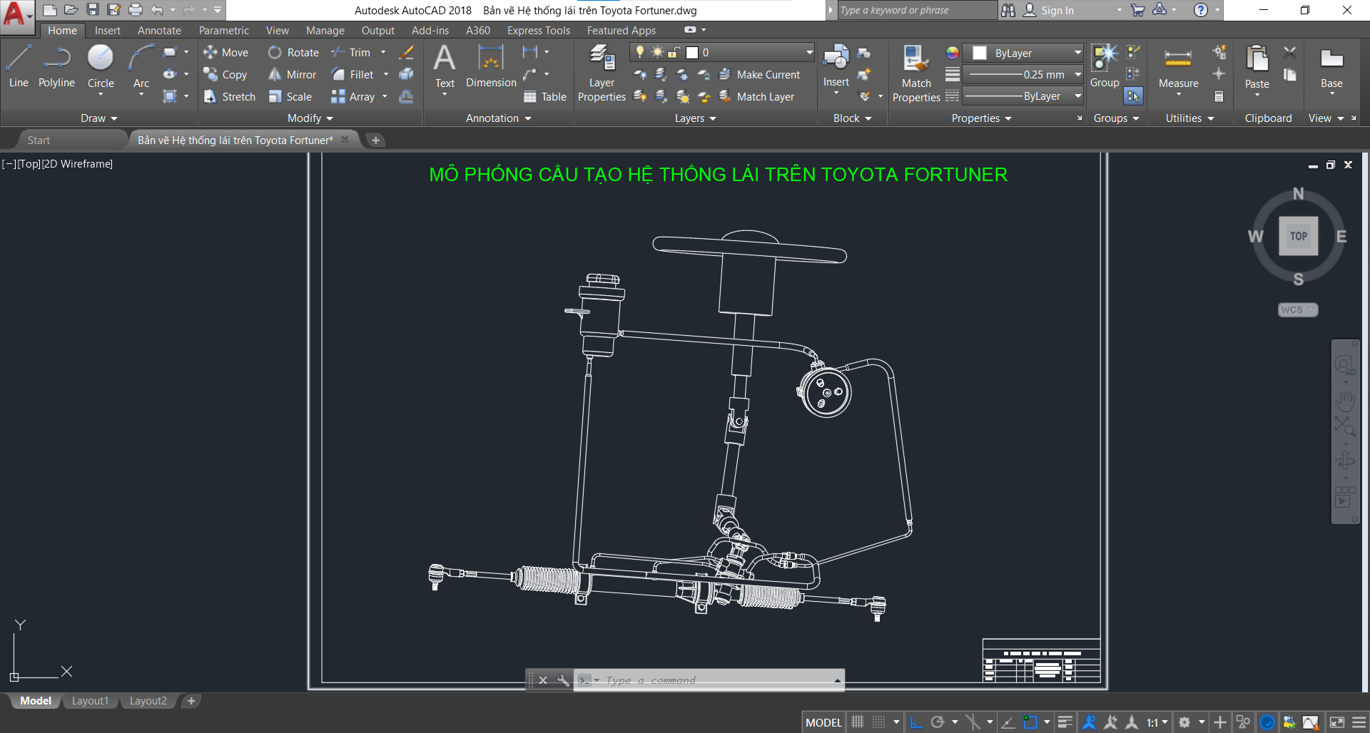Open the Text annotation tool

[445, 66]
